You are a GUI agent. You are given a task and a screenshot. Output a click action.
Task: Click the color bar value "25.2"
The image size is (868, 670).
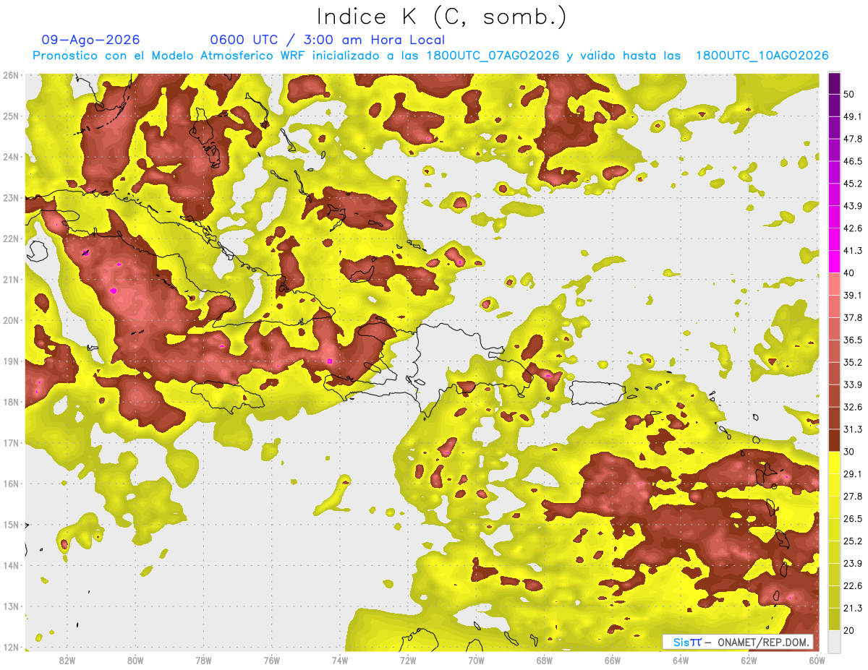point(853,541)
